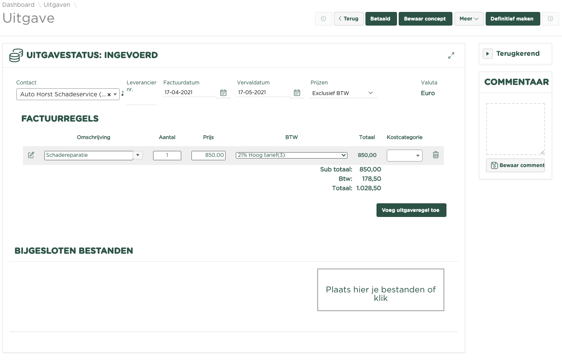Open the Factuurdatum calendar picker
The height and width of the screenshot is (364, 562).
223,93
